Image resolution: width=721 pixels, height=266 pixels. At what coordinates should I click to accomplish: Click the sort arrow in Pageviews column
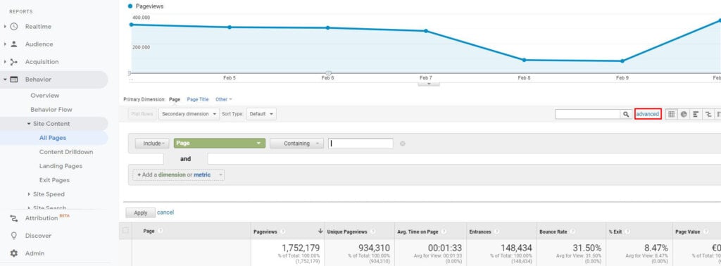(320, 232)
